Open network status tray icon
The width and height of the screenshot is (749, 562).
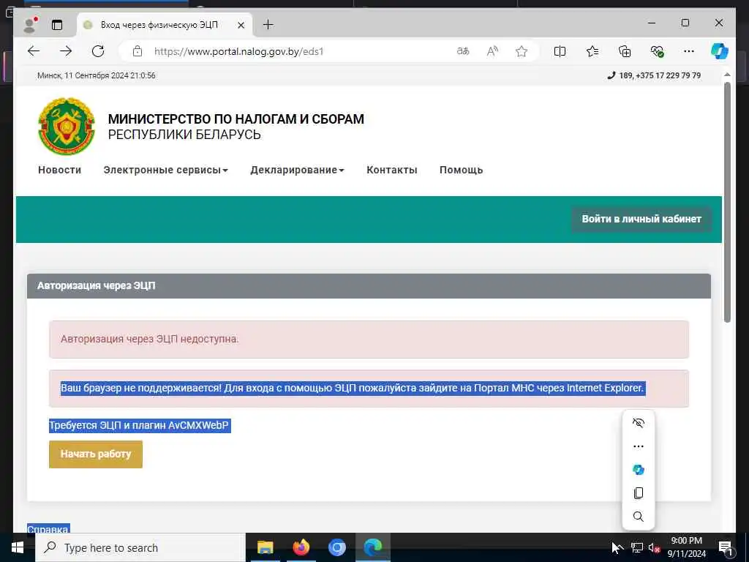(x=637, y=547)
